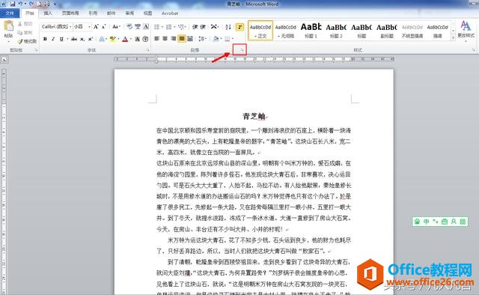This screenshot has height=295, width=479.
Task: Switch to the Acrobat tab
Action: [x=170, y=13]
